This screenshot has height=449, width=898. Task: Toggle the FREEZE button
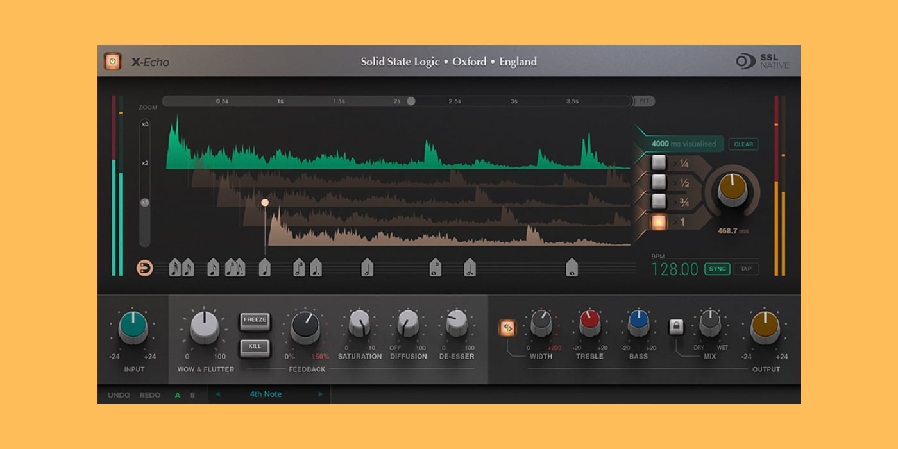[x=255, y=321]
